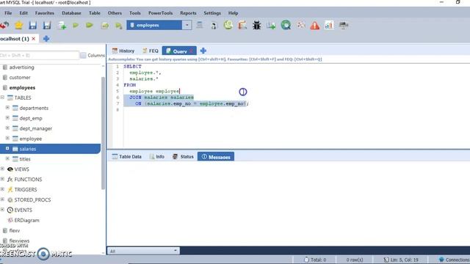Switch to the History tab
The width and height of the screenshot is (470, 264).
(123, 51)
